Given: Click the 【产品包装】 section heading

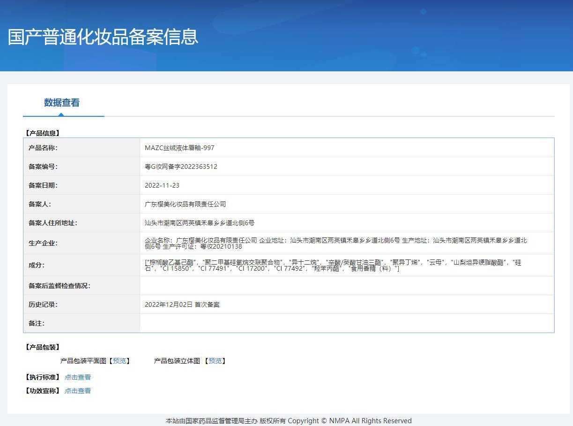Looking at the screenshot, I should click(42, 347).
